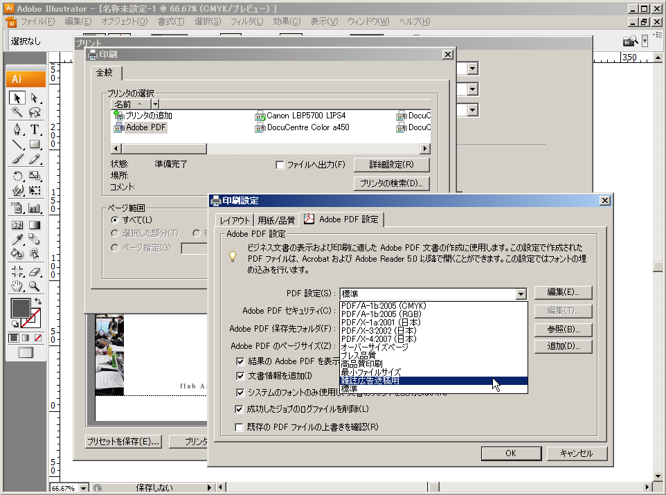Click the プリセットを保存(E)... button

124,442
